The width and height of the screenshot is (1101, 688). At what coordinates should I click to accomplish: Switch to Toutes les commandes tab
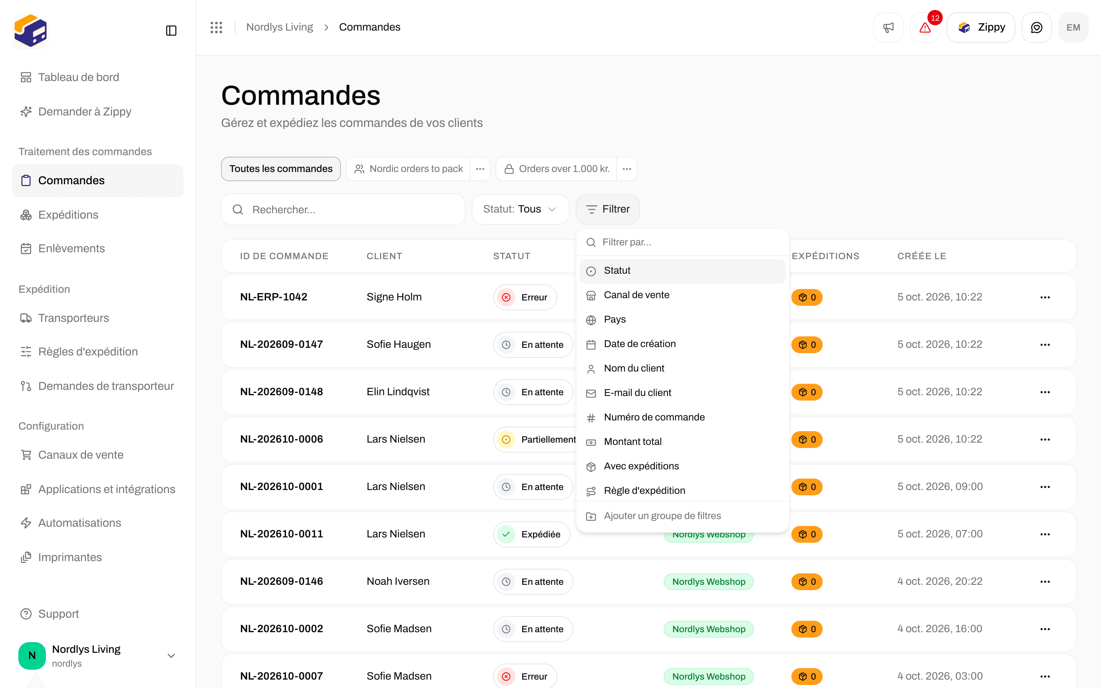281,169
